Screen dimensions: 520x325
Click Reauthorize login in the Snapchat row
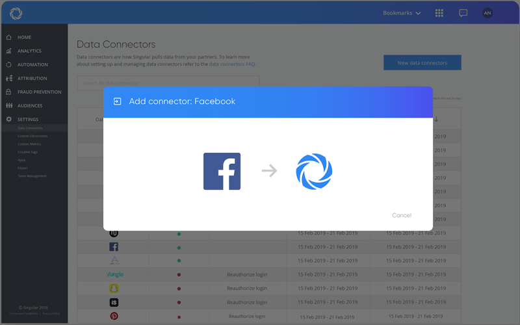click(x=247, y=288)
